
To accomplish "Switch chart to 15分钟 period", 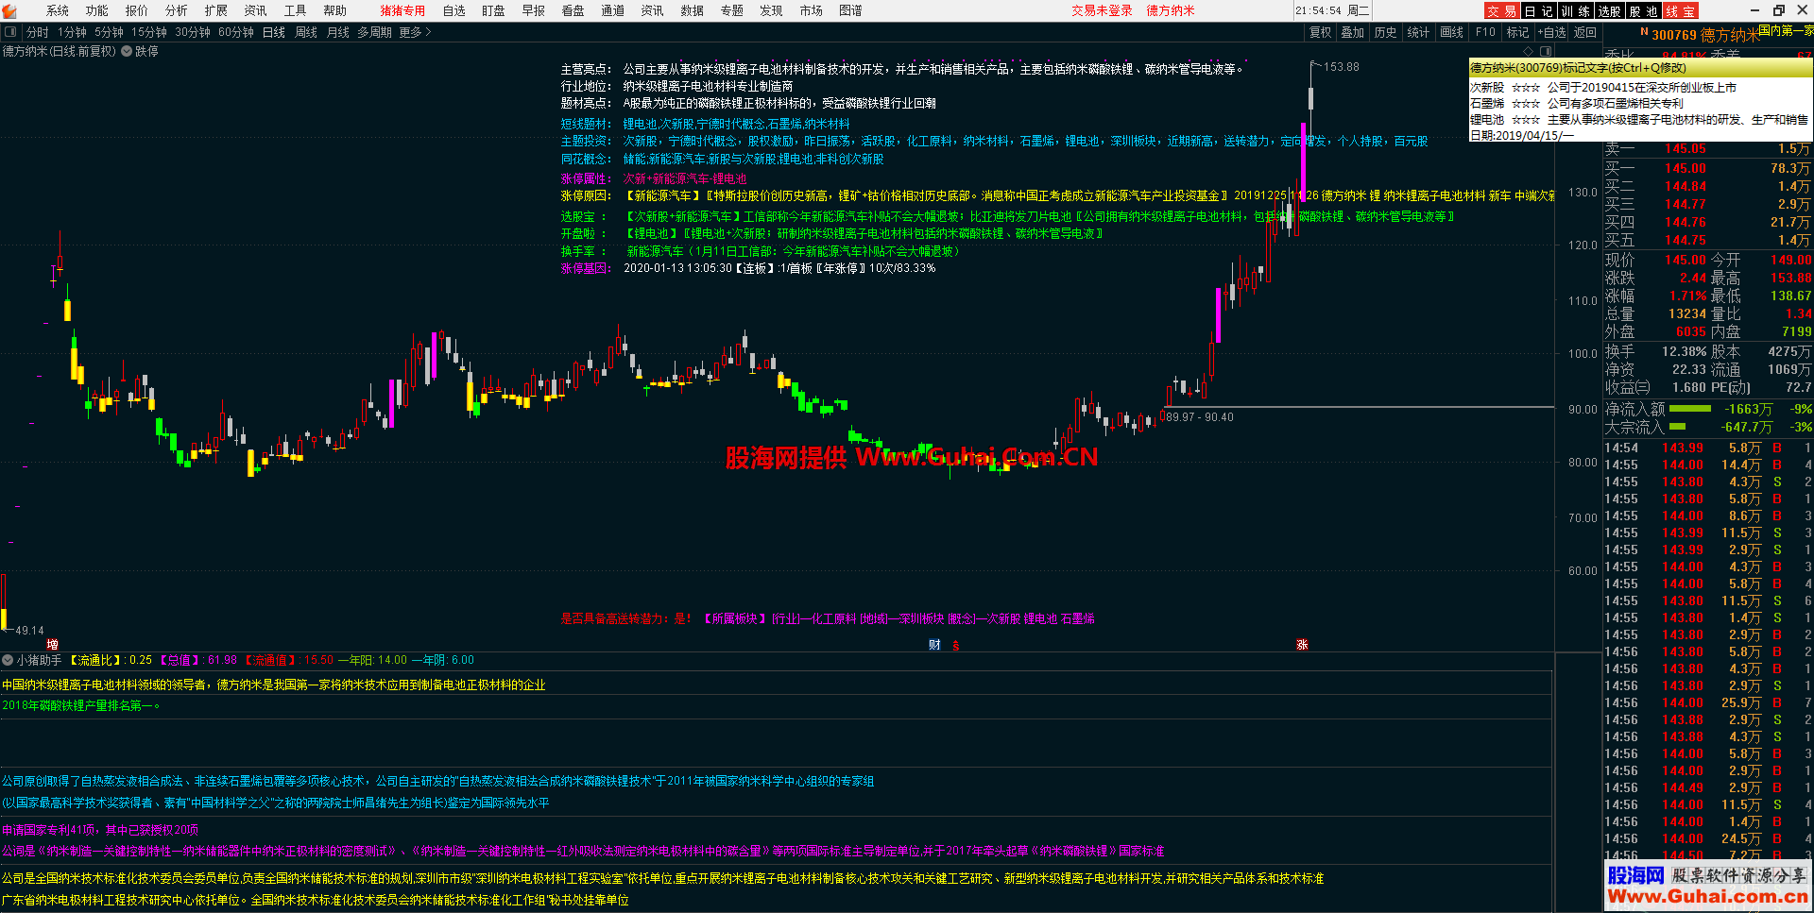I will click(149, 32).
